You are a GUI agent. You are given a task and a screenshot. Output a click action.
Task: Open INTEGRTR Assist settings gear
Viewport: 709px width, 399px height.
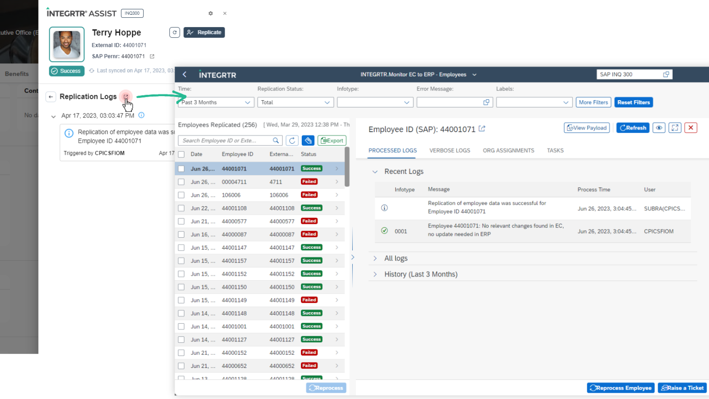(210, 13)
